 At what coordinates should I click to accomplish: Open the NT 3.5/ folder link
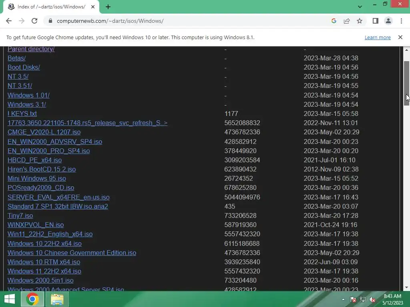[x=18, y=76]
